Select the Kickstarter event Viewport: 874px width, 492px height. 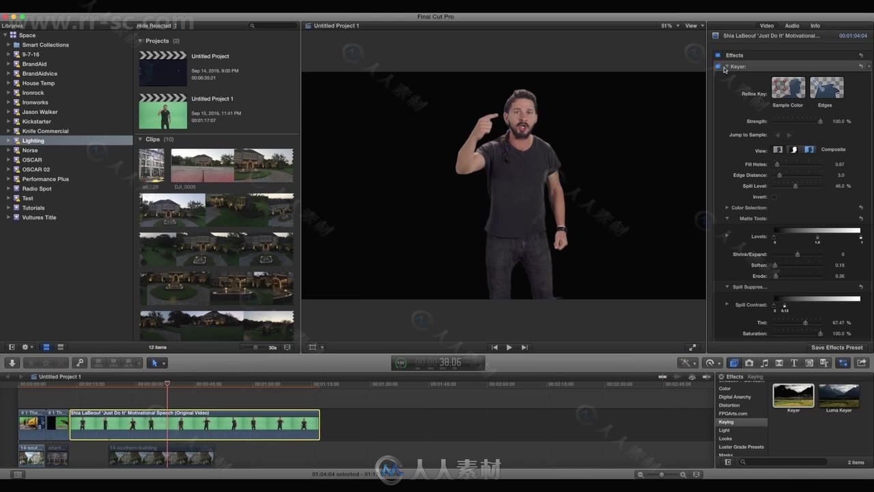[67, 122]
